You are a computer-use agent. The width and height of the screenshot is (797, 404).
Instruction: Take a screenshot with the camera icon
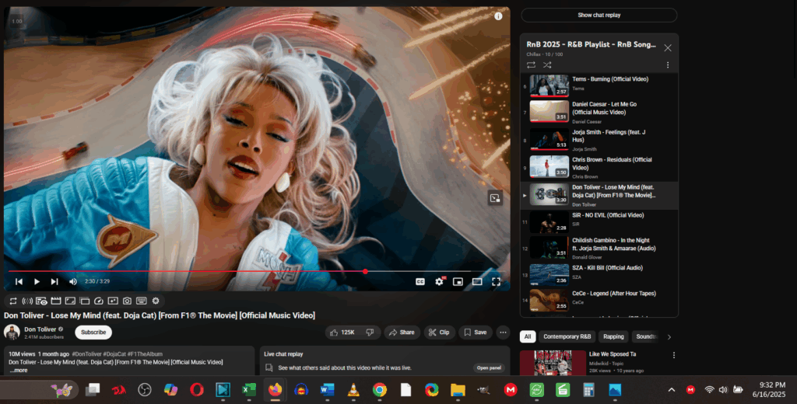point(127,301)
